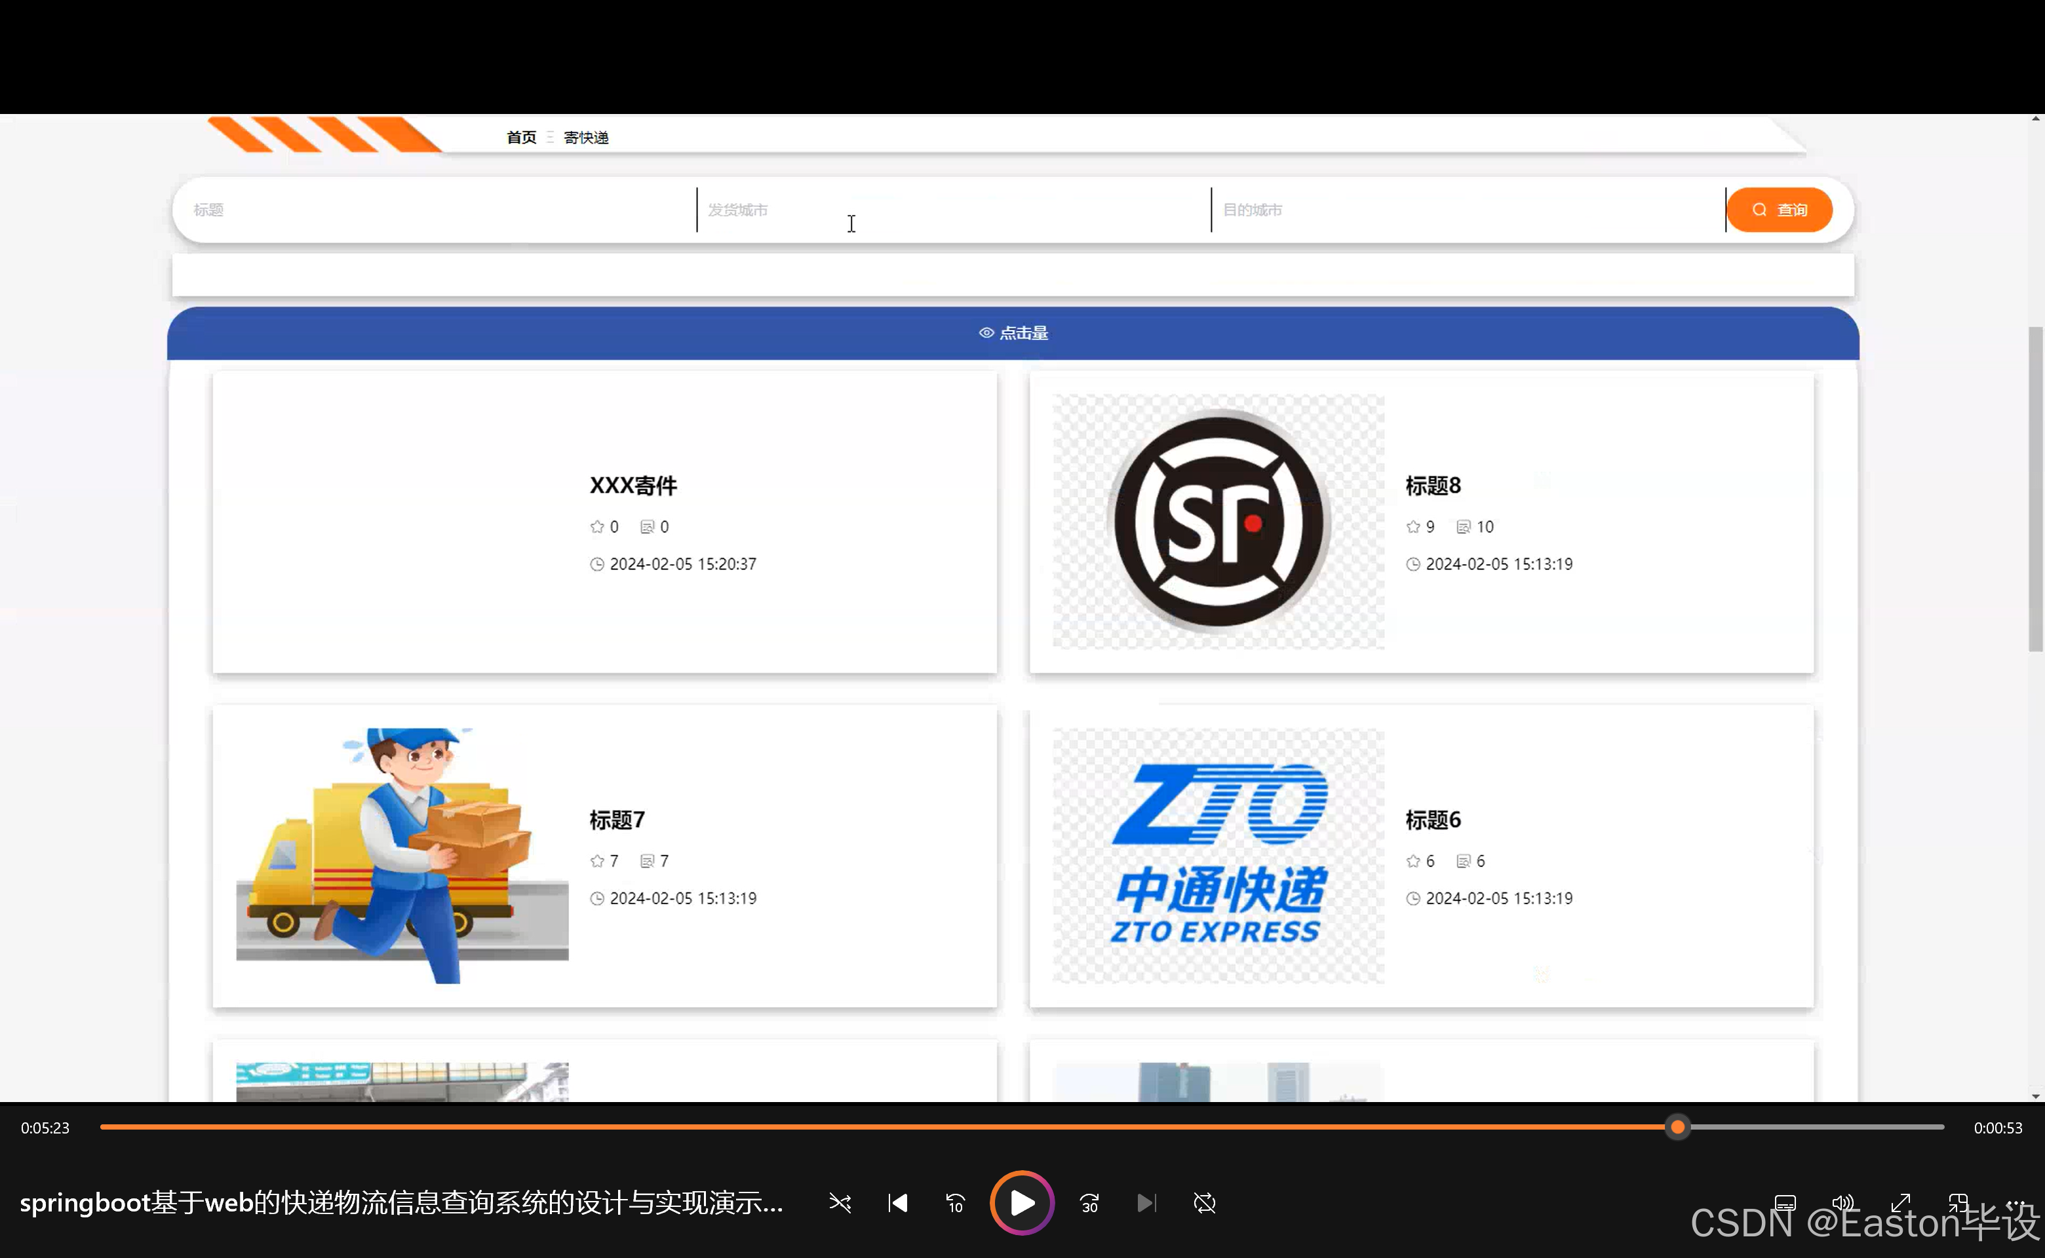
Task: Click the star icon on 标题8
Action: (x=1412, y=527)
